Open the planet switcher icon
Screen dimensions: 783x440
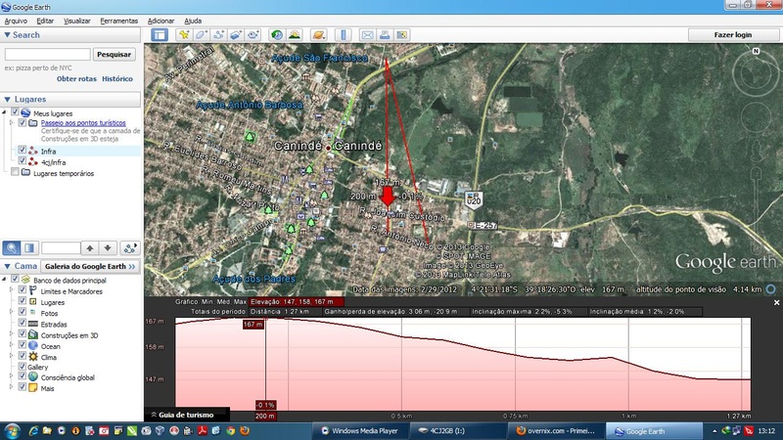(318, 35)
